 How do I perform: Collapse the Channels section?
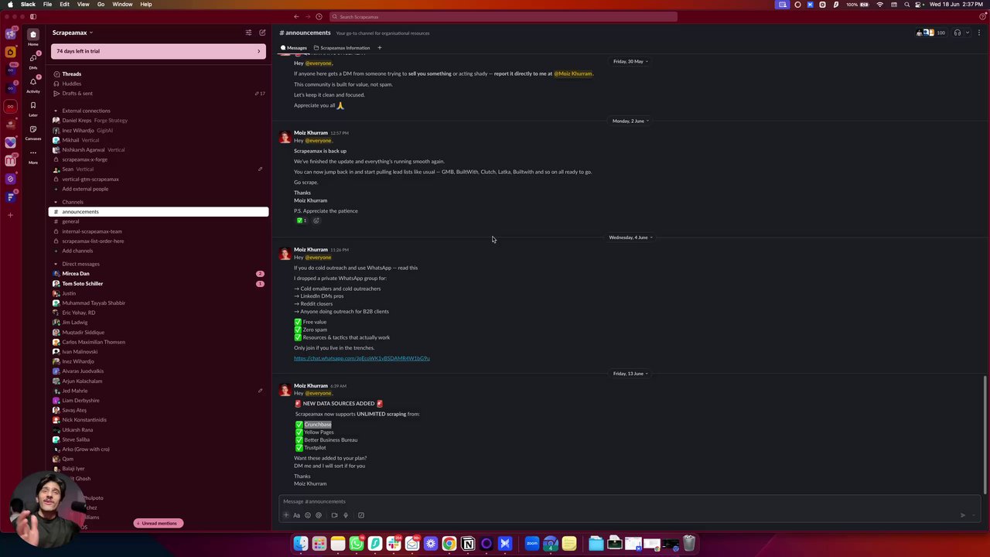[56, 202]
